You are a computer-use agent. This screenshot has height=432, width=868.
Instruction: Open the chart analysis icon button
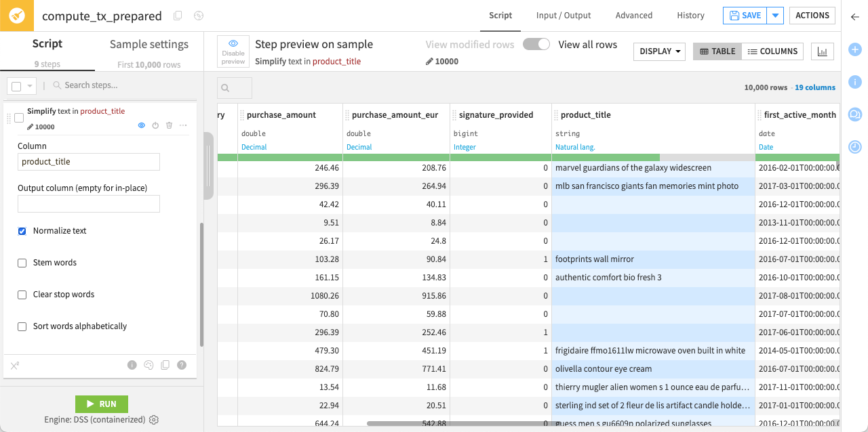[823, 51]
